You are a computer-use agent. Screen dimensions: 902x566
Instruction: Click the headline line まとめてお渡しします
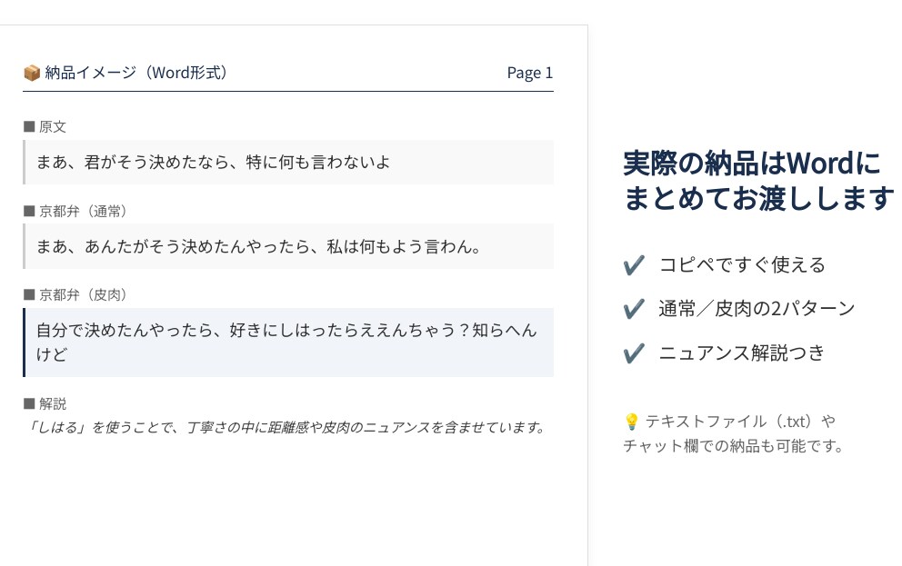(x=758, y=199)
